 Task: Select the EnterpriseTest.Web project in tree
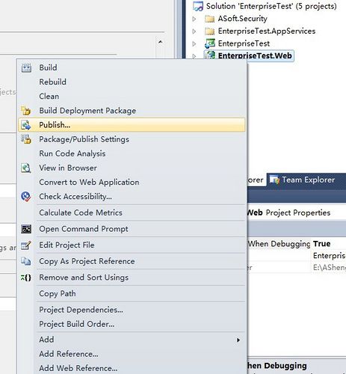tap(255, 55)
